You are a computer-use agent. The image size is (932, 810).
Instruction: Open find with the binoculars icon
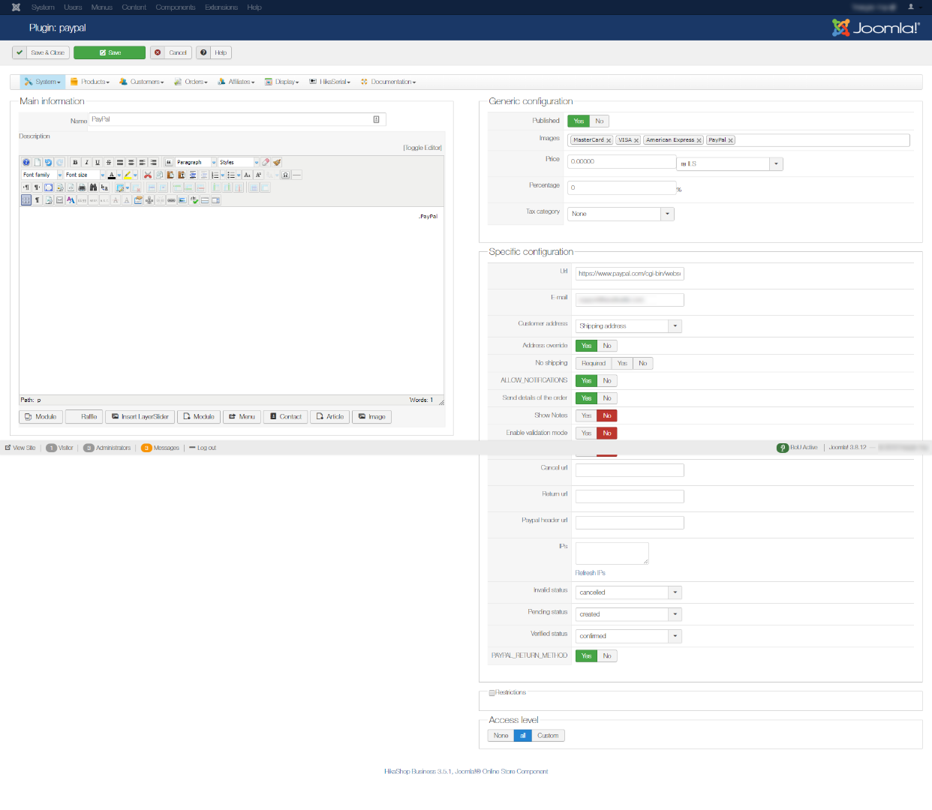click(93, 187)
